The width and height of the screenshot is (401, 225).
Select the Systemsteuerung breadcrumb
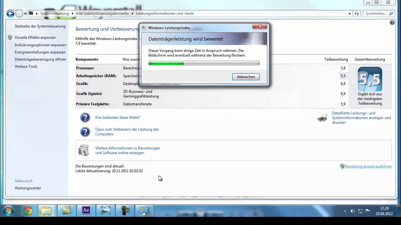[x=55, y=13]
